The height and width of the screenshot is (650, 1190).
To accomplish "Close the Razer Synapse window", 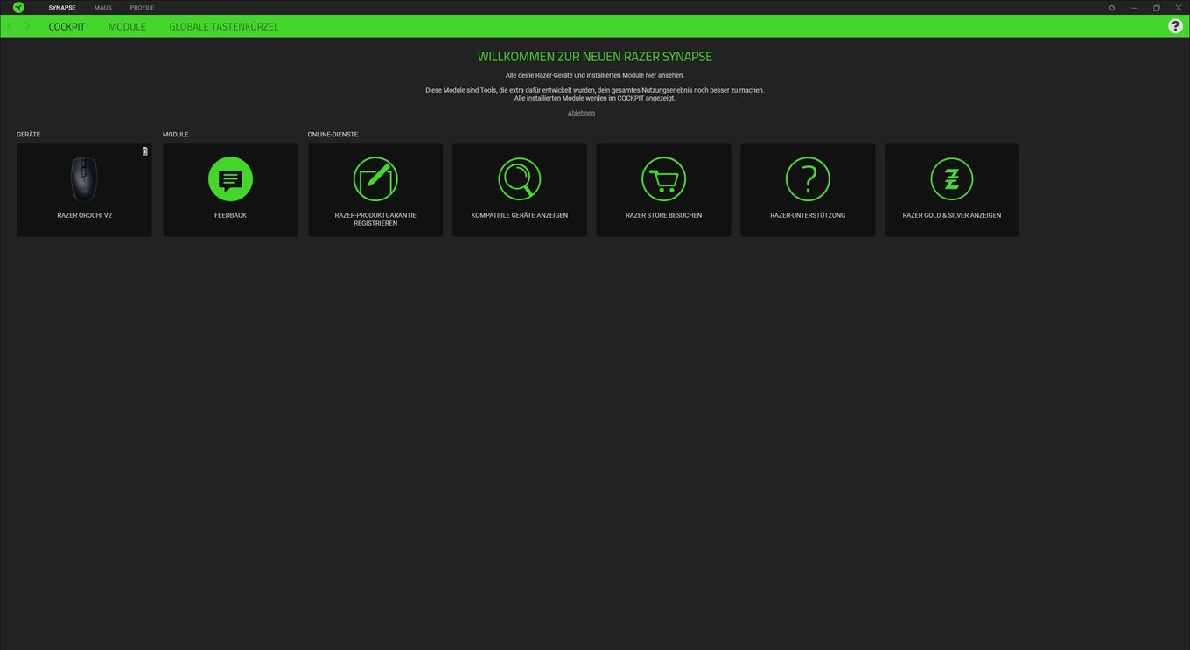I will point(1179,8).
